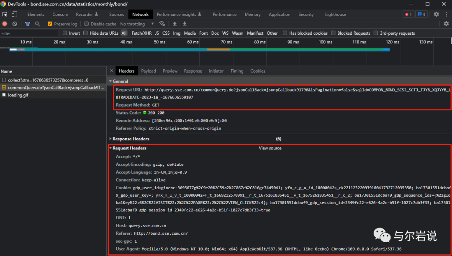This screenshot has height=256, width=452.
Task: Open the Memory panel
Action: pos(252,14)
